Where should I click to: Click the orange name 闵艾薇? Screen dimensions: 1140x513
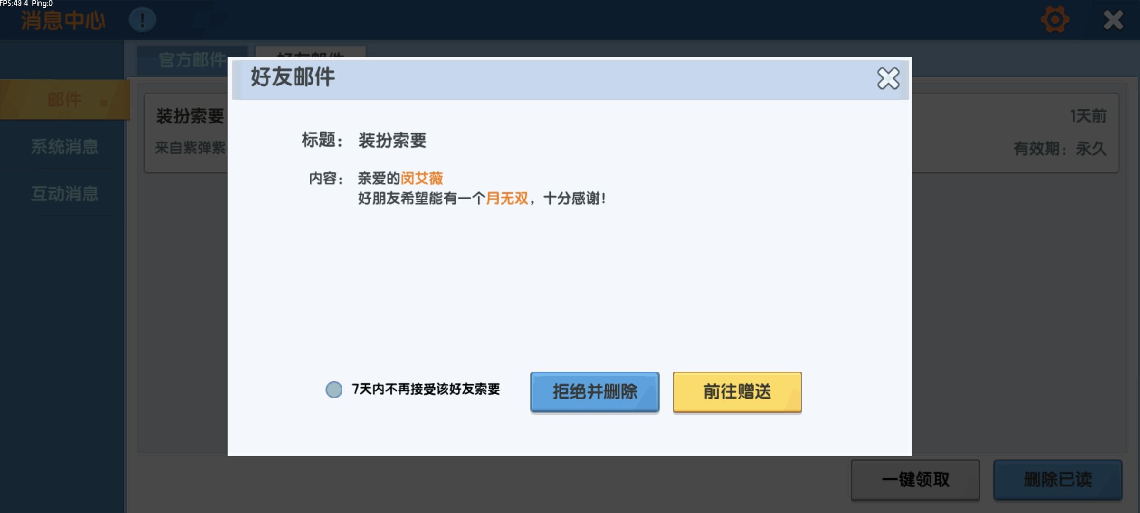tap(422, 179)
